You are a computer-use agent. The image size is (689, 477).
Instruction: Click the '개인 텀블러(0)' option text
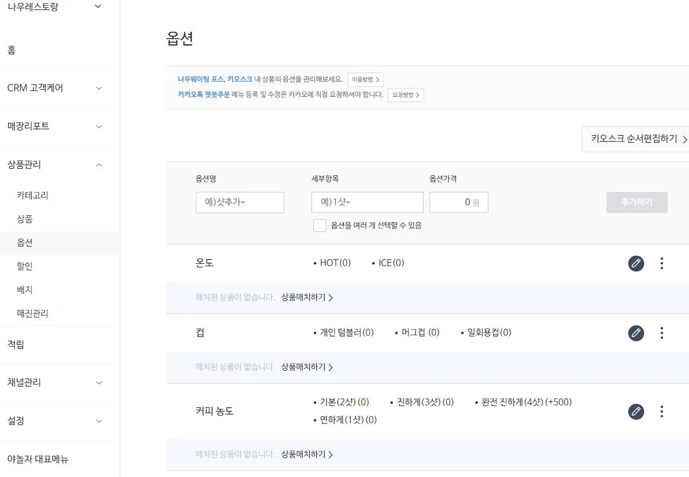(x=347, y=332)
